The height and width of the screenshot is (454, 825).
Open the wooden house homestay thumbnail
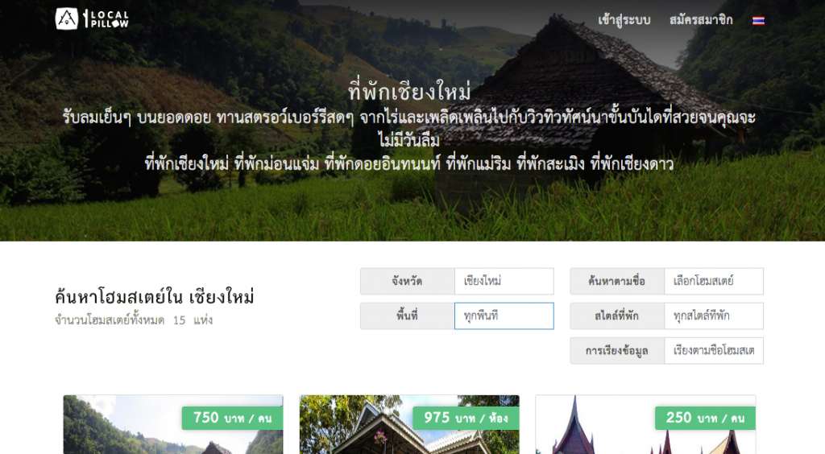409,424
